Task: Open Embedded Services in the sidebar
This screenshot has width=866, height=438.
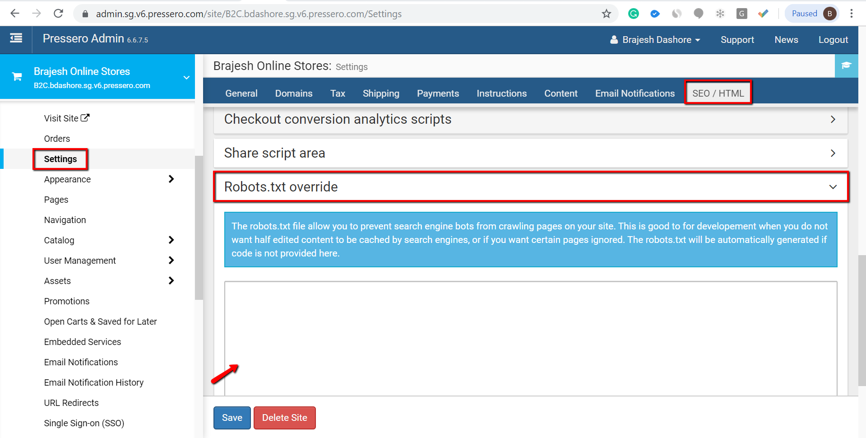Action: point(83,342)
